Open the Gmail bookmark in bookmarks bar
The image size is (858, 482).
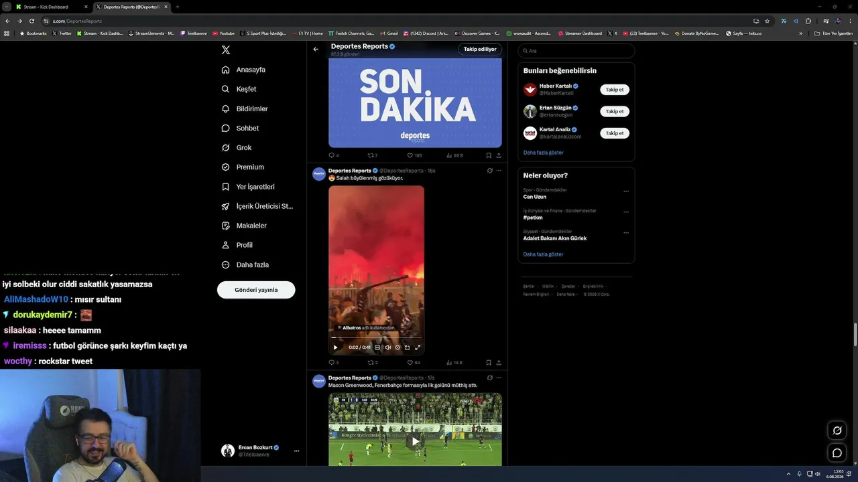[389, 33]
